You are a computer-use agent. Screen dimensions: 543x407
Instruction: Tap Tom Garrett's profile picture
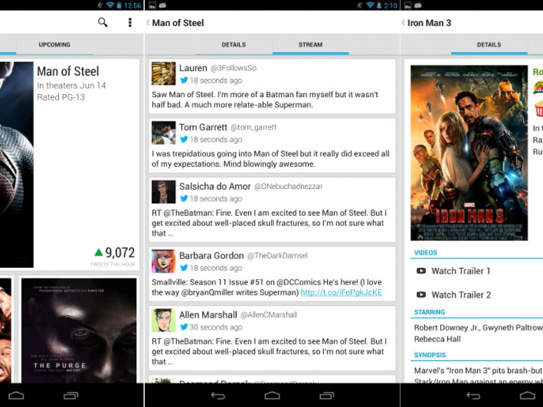pos(163,133)
